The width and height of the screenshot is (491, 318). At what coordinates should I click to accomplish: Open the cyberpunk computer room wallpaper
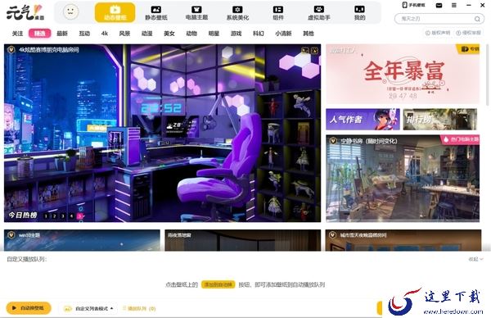[x=162, y=133]
